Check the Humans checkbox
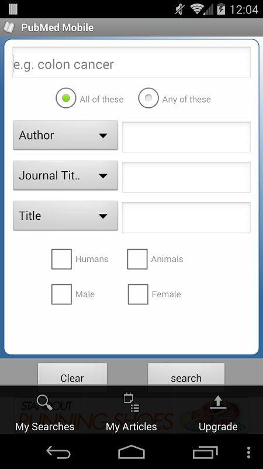Image resolution: width=263 pixels, height=469 pixels. (61, 259)
